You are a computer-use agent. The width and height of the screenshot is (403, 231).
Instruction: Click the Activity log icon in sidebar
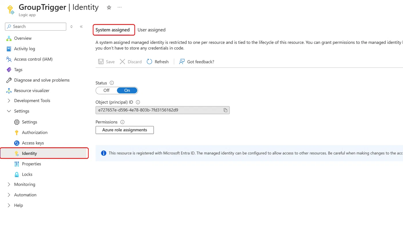point(9,49)
